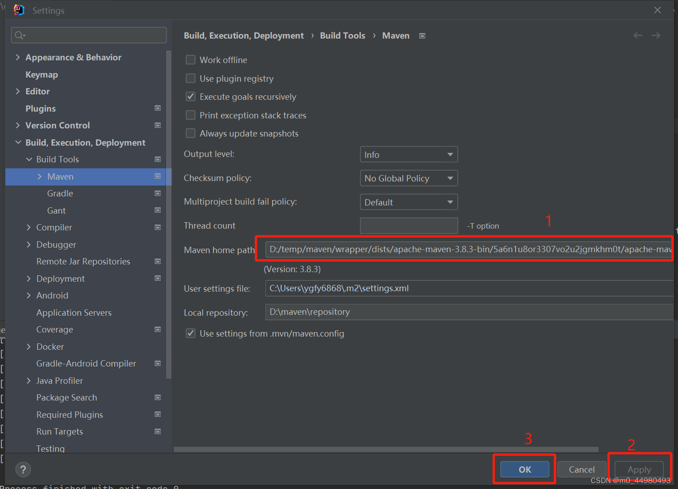Click project-level icon on Required Plugins row
The height and width of the screenshot is (489, 678).
pyautogui.click(x=157, y=414)
